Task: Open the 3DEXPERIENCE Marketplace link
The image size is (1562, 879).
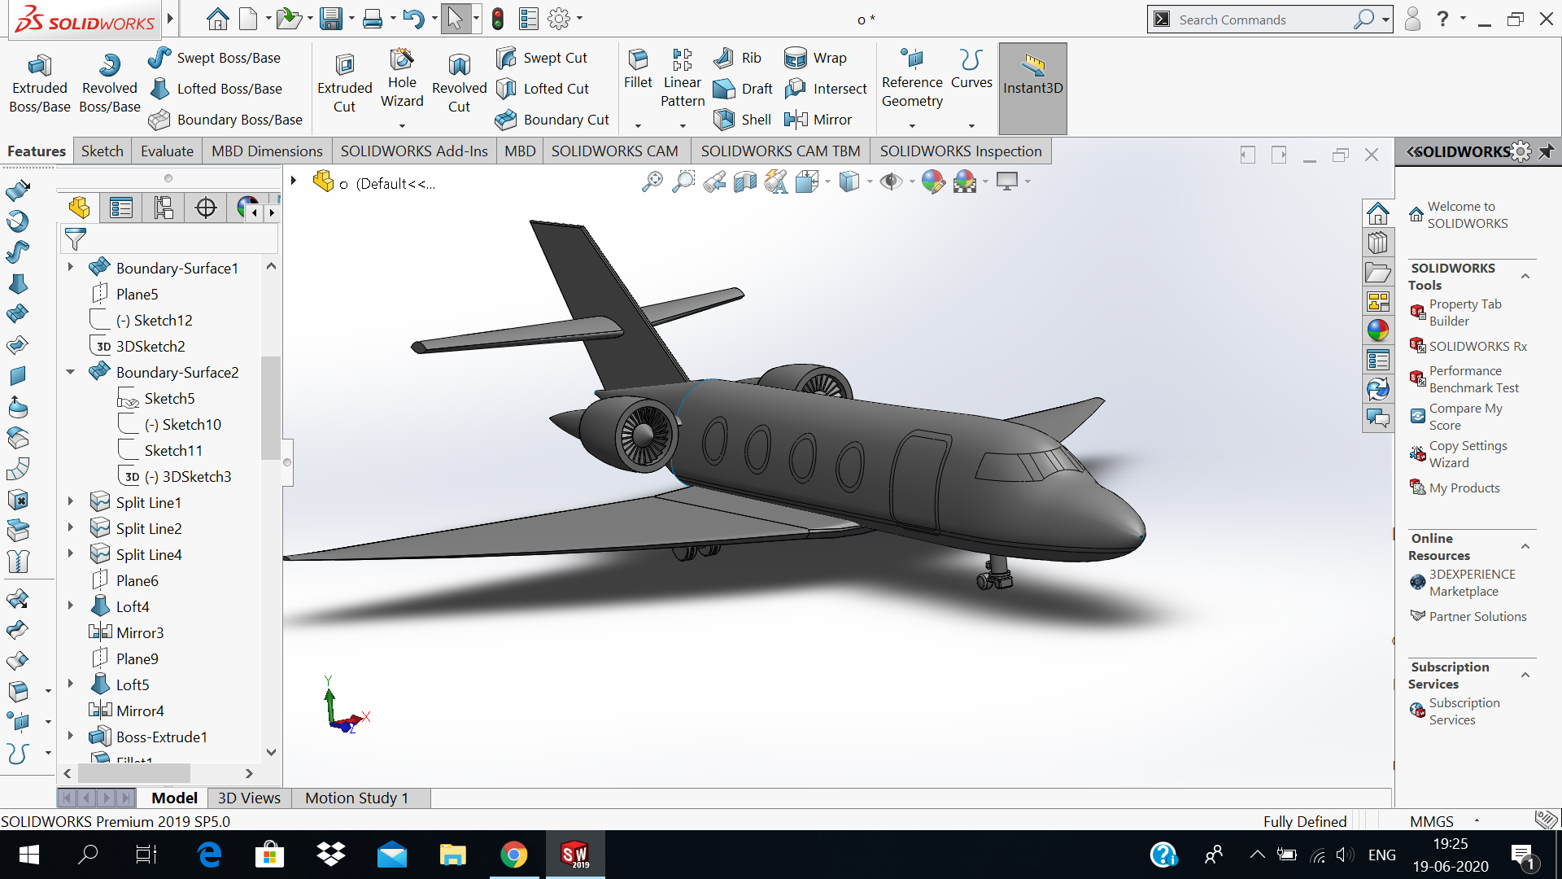Action: point(1472,583)
